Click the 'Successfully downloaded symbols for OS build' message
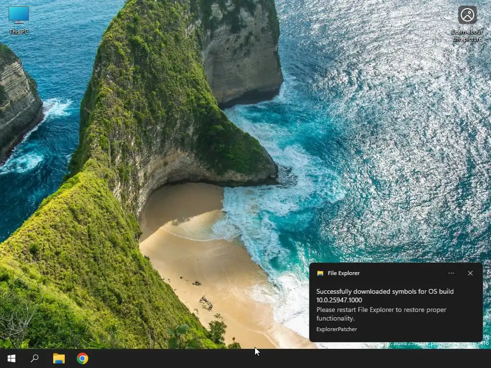491x368 pixels. (x=385, y=296)
